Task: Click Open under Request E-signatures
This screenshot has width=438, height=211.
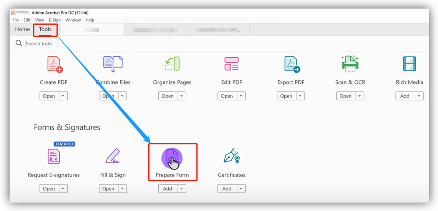Action: click(49, 189)
